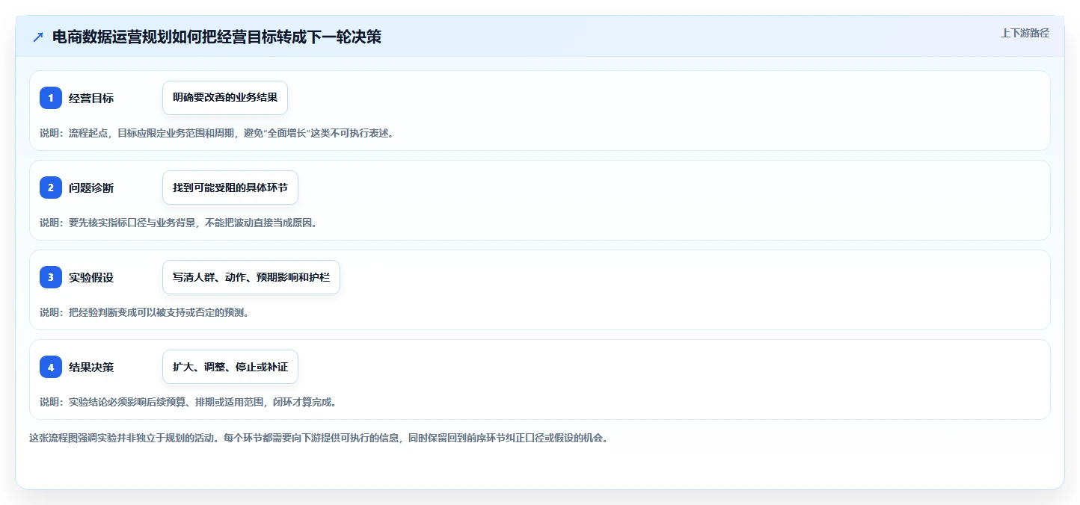The height and width of the screenshot is (505, 1080).
Task: Click the 实验假设 step heading
Action: click(x=91, y=277)
